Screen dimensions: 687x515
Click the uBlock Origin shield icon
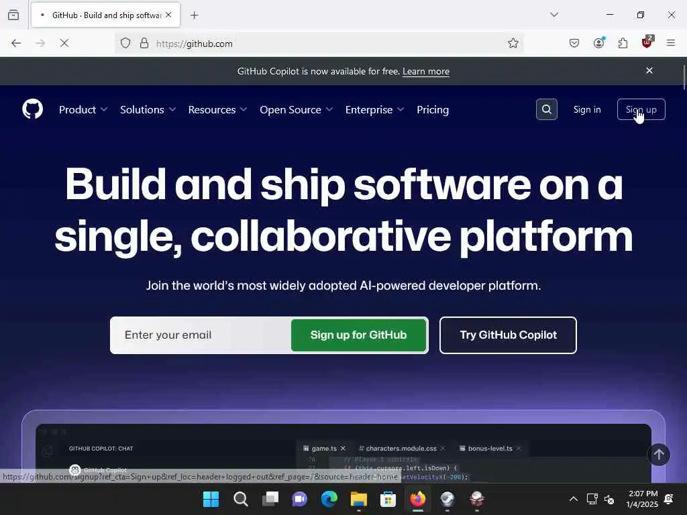(x=647, y=42)
